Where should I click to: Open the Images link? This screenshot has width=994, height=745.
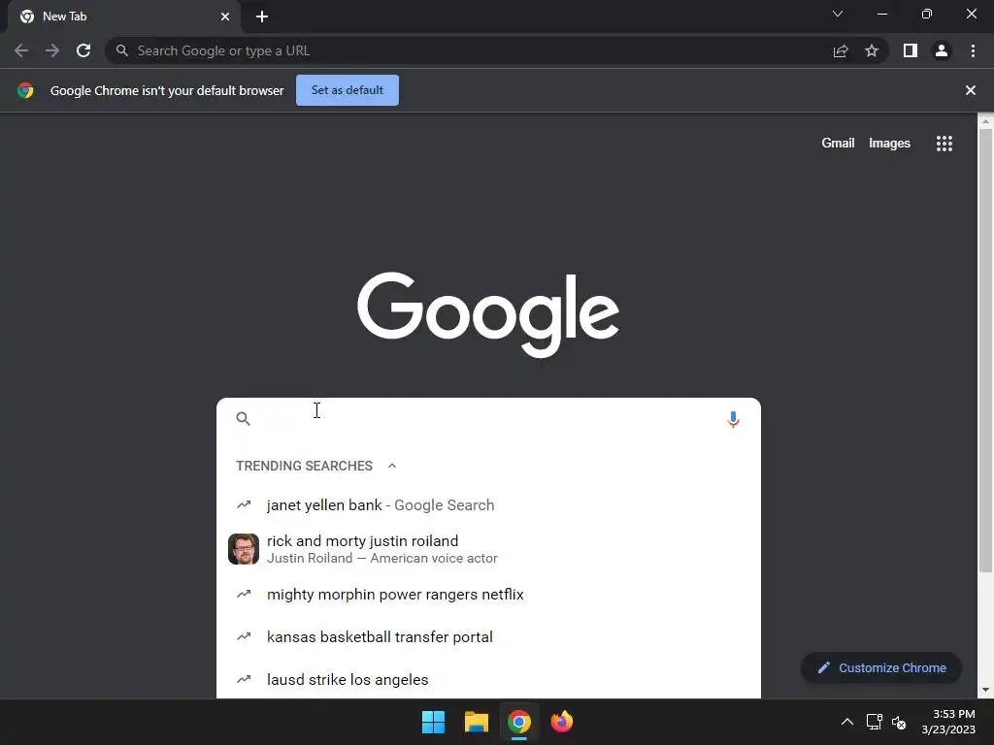pyautogui.click(x=889, y=144)
